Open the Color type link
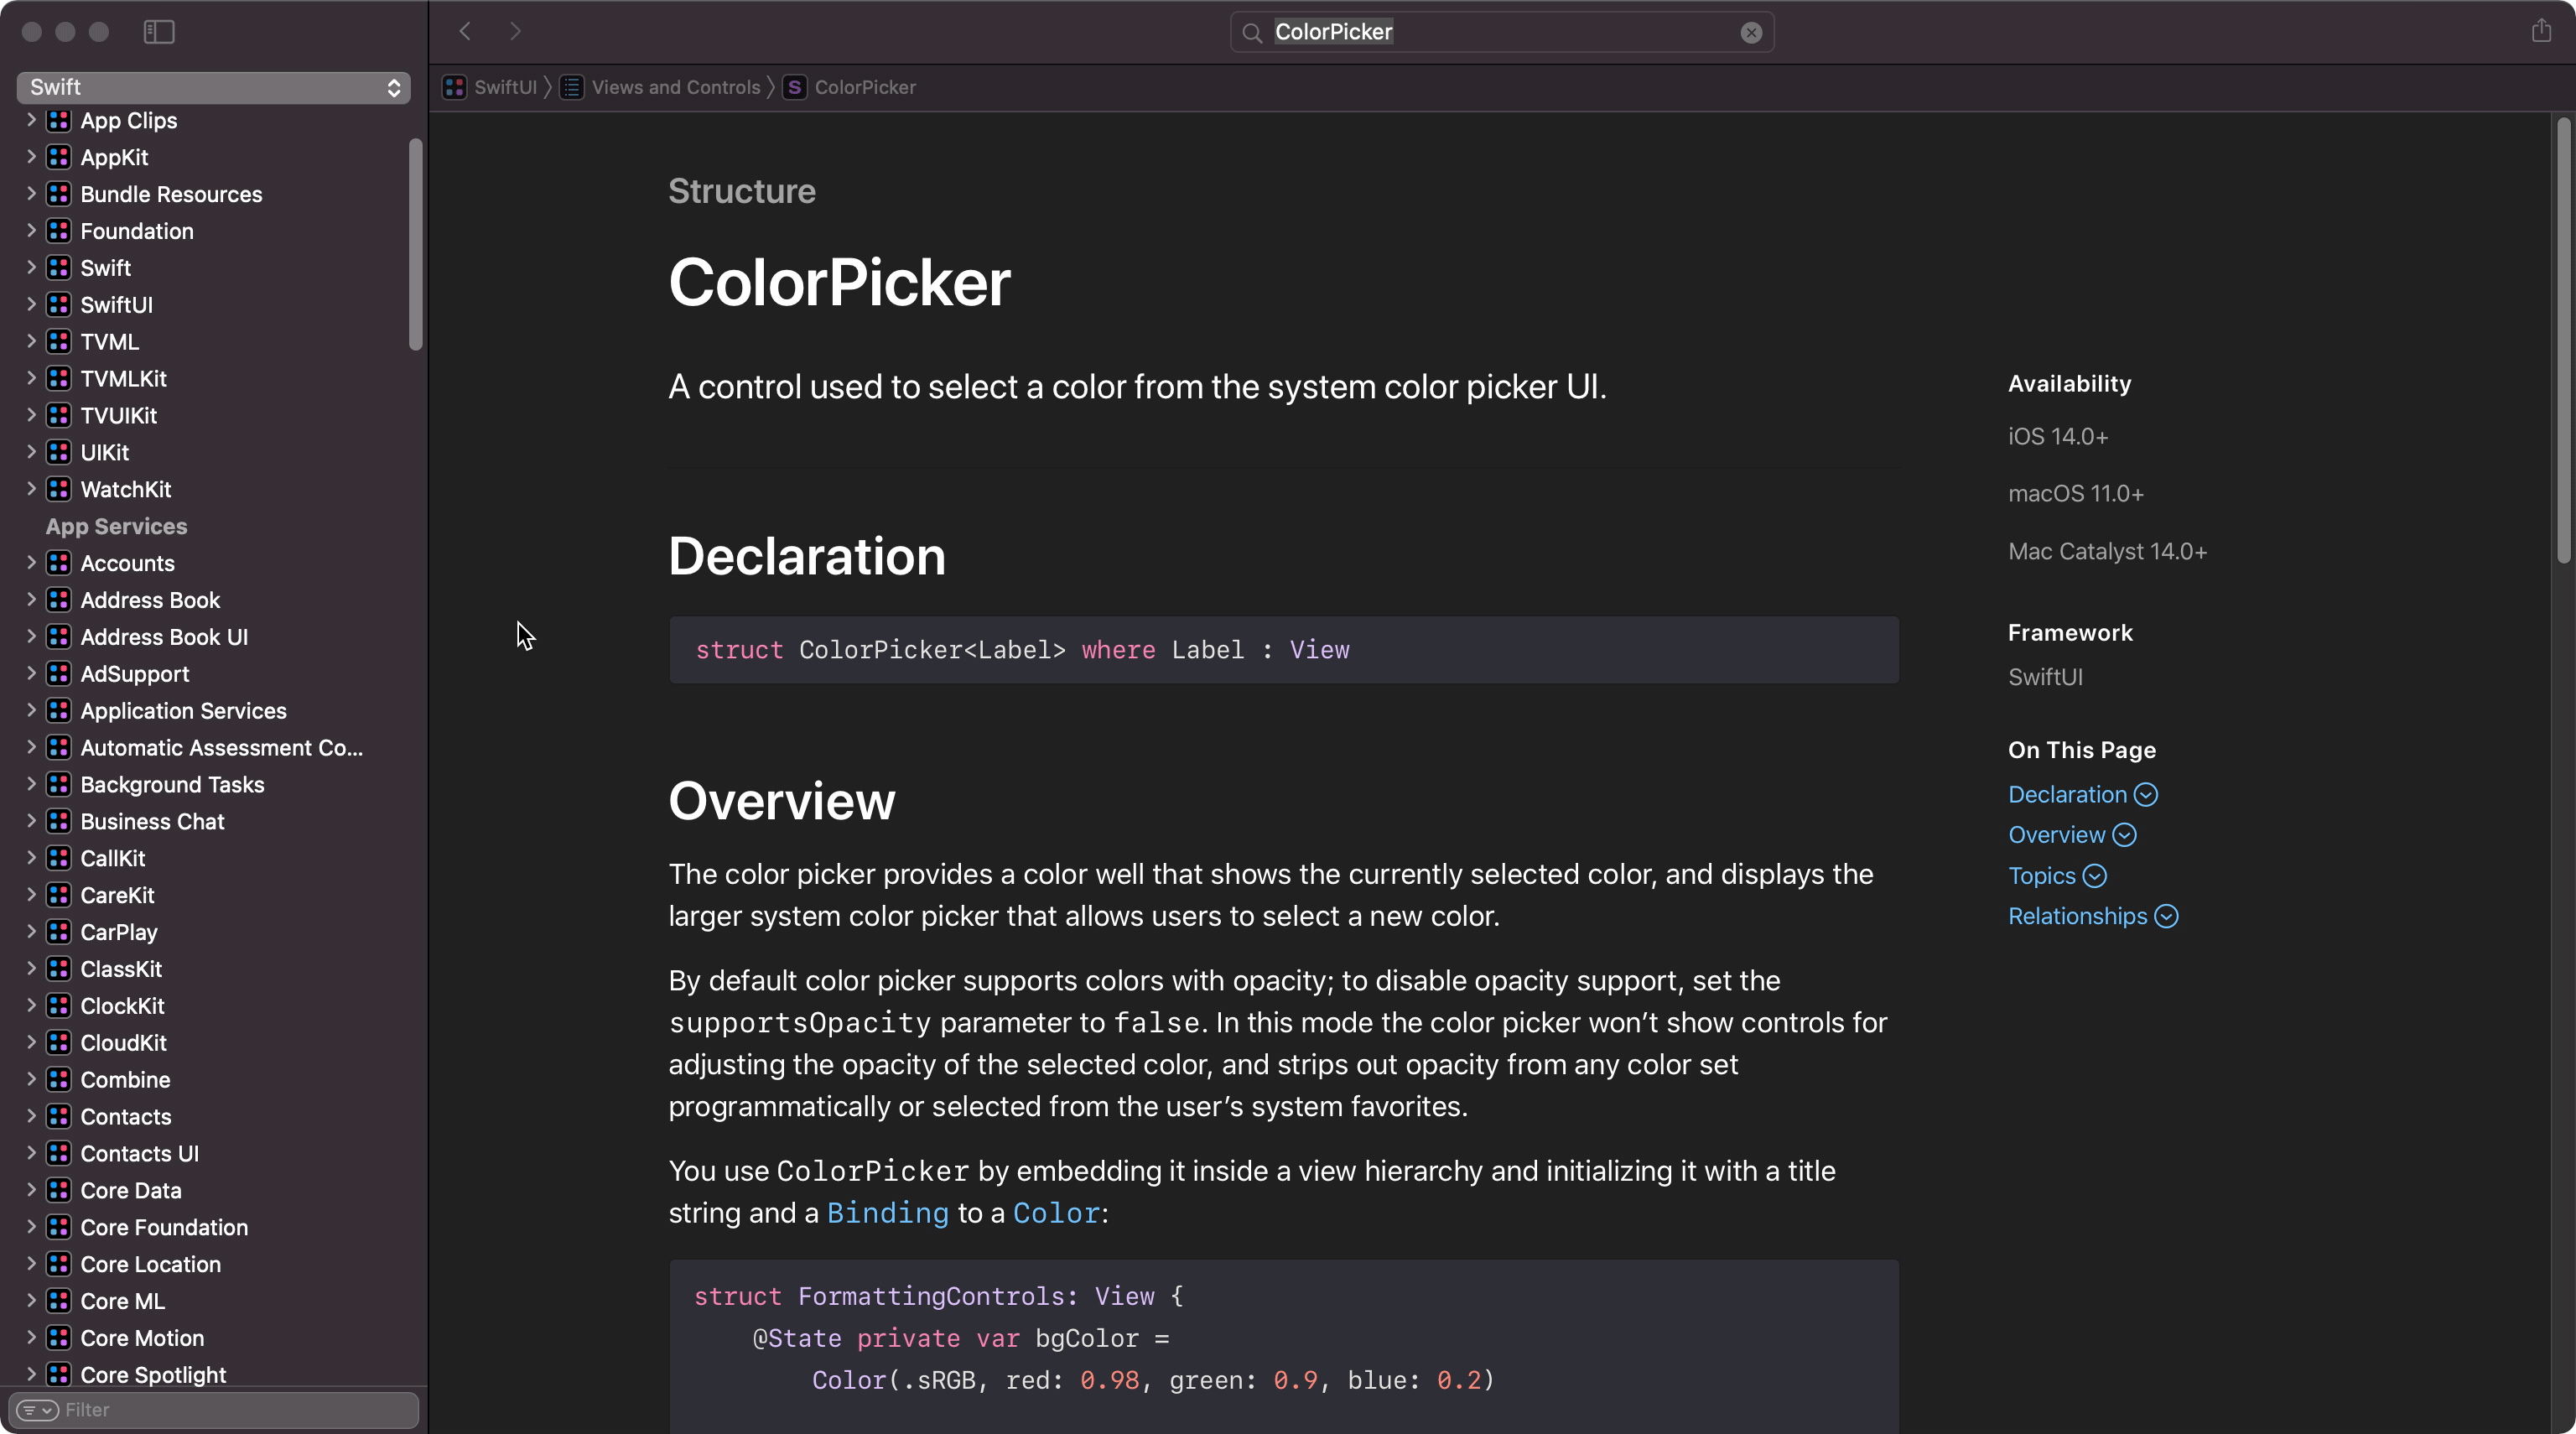 tap(1056, 1213)
